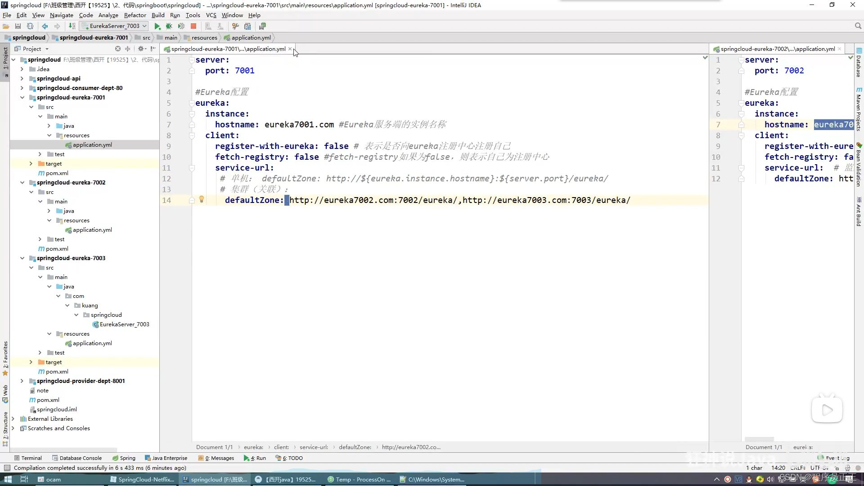864x486 pixels.
Task: Select the application.yml tab in editor
Action: point(228,49)
